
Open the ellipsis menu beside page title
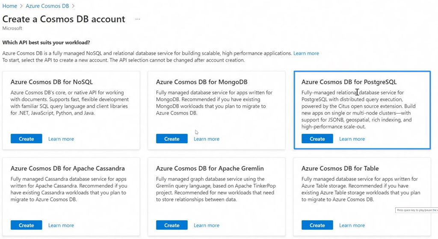tap(138, 20)
